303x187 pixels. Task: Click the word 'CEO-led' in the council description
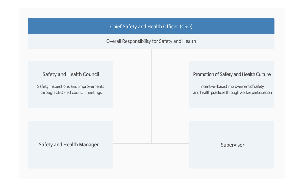[x=63, y=92]
